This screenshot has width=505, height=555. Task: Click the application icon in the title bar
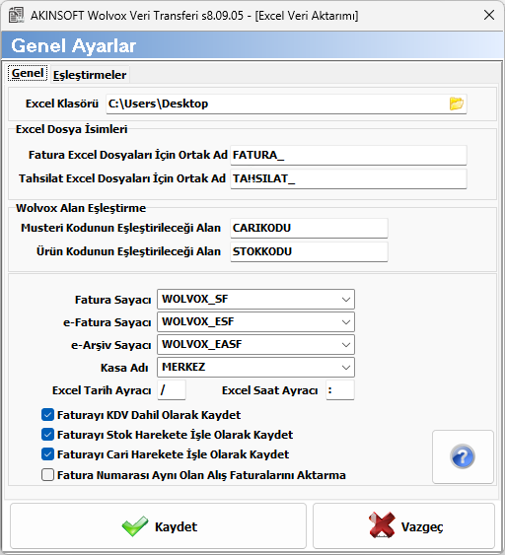point(16,15)
